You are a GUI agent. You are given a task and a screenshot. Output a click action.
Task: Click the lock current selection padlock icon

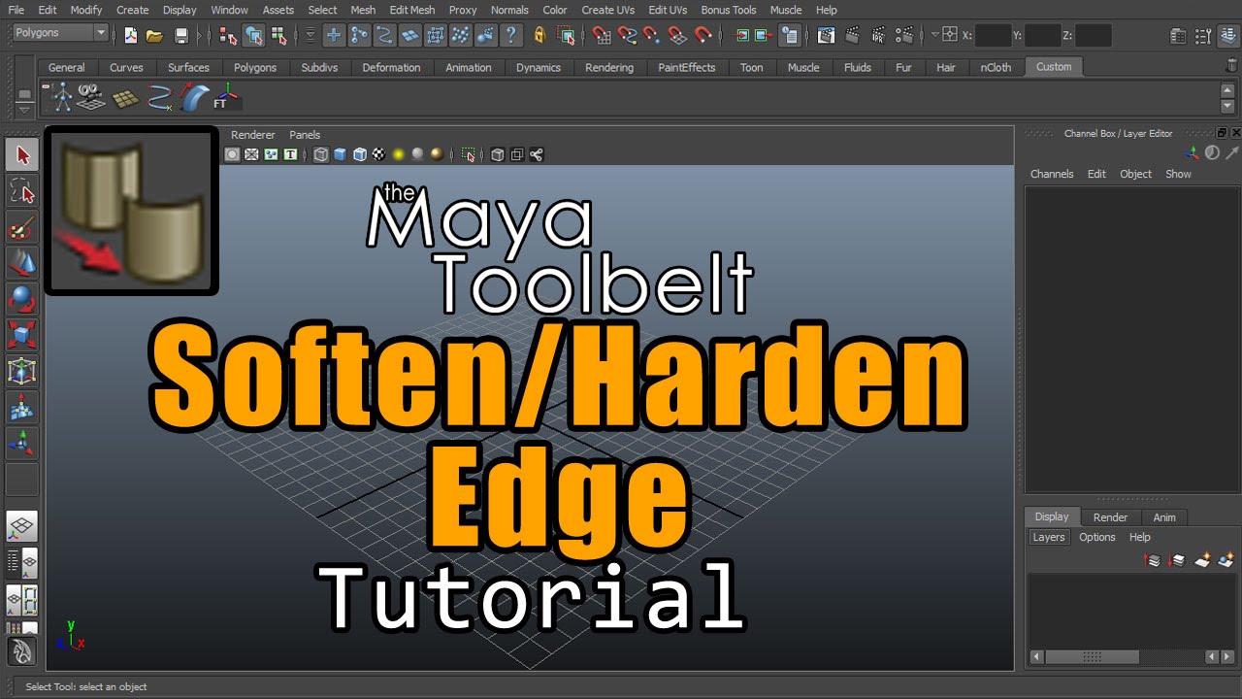click(540, 36)
